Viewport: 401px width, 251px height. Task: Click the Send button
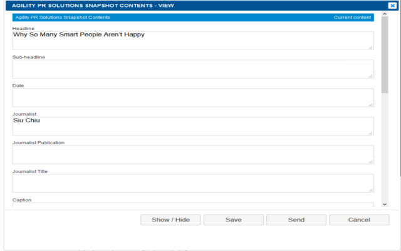click(x=296, y=220)
